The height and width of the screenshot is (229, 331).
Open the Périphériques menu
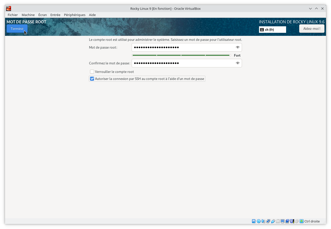click(74, 15)
